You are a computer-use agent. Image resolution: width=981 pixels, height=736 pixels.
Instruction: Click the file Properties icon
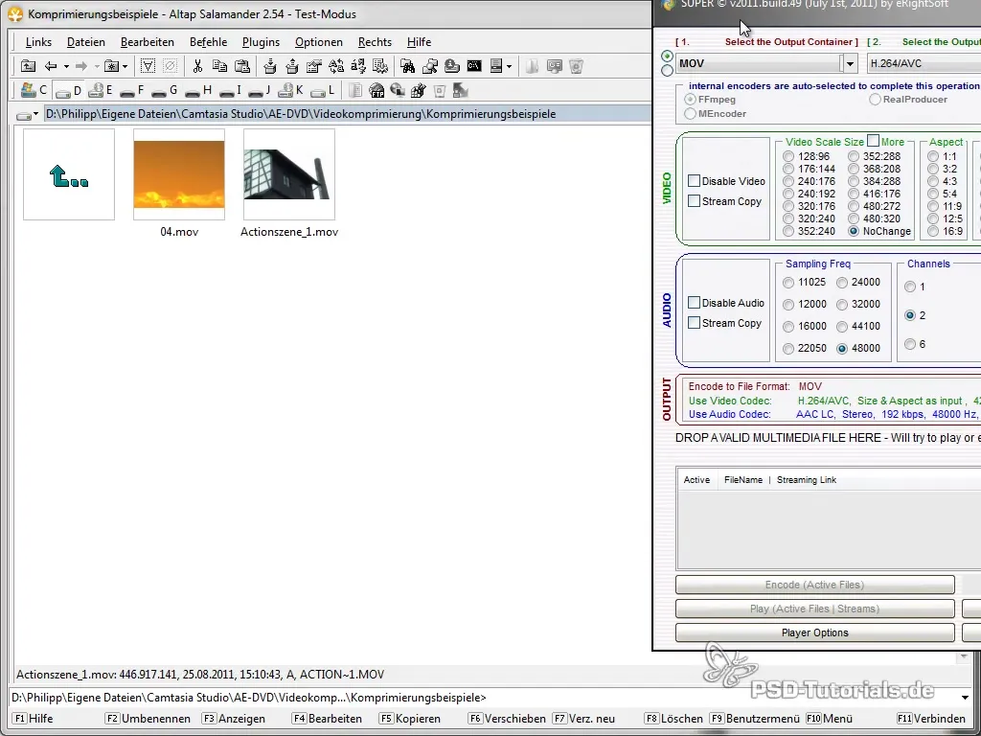(x=314, y=66)
